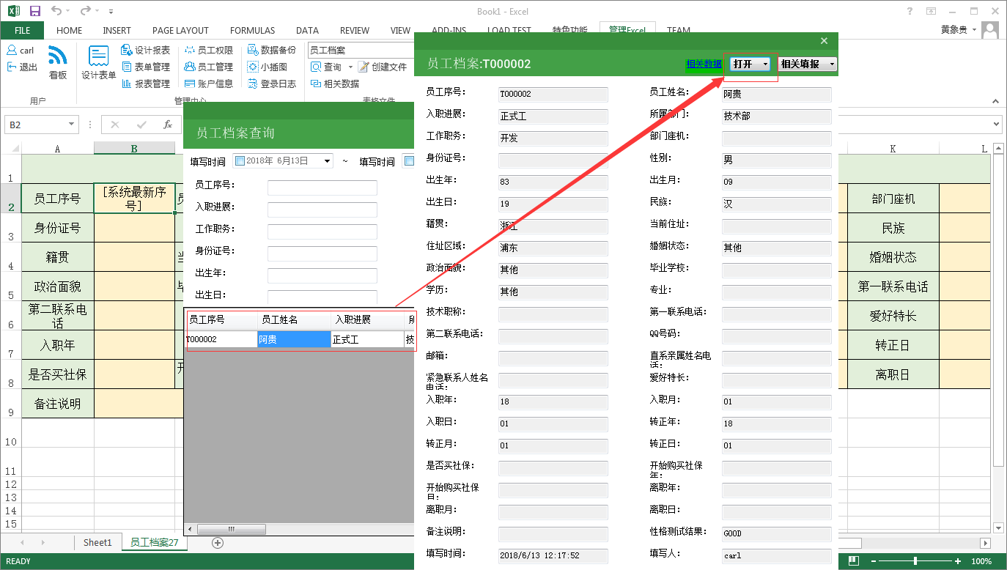The height and width of the screenshot is (570, 1007).
Task: Select the T000002 result row cell
Action: [222, 339]
